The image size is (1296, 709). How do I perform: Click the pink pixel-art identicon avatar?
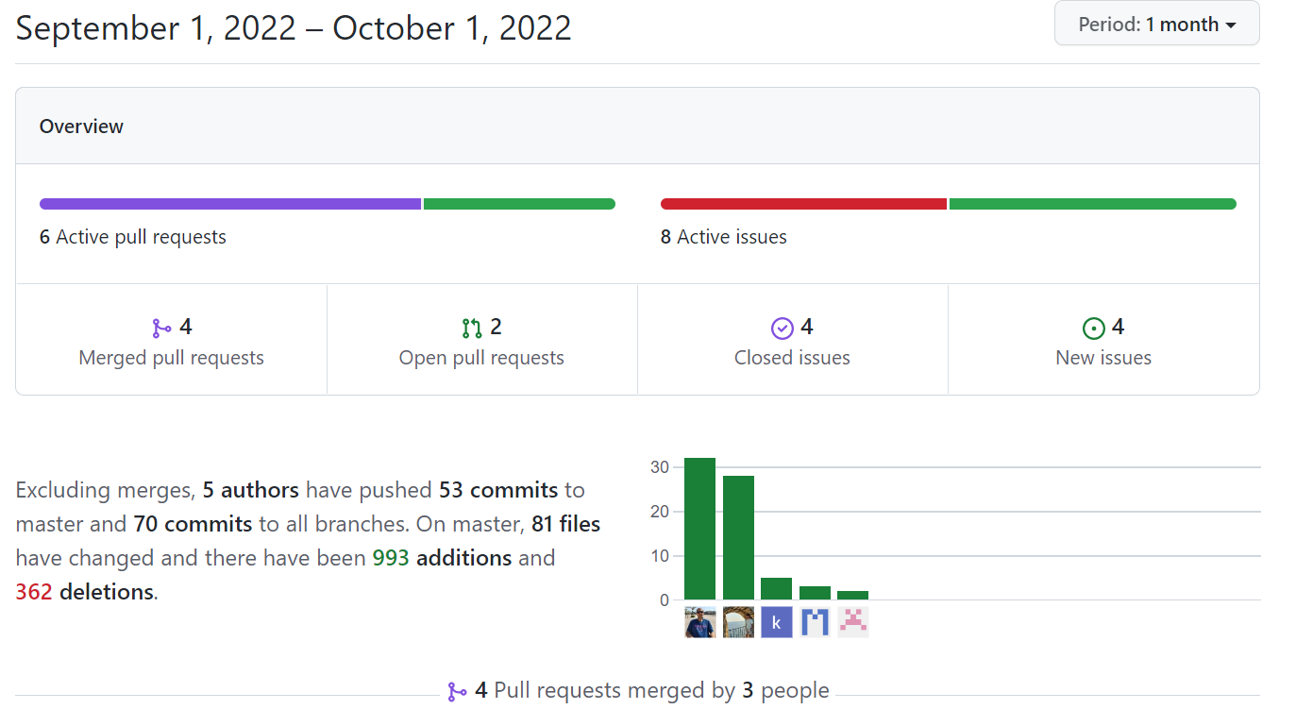click(x=852, y=622)
